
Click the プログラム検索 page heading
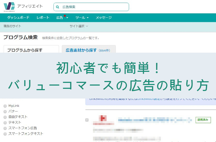[x=21, y=37]
